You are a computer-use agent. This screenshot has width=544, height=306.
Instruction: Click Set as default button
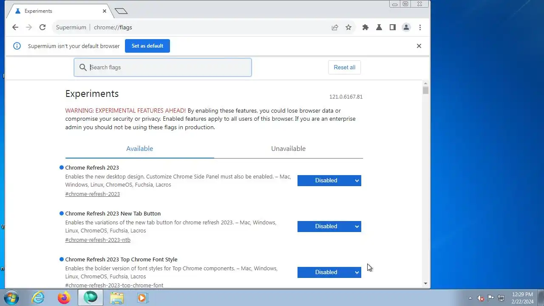[147, 46]
